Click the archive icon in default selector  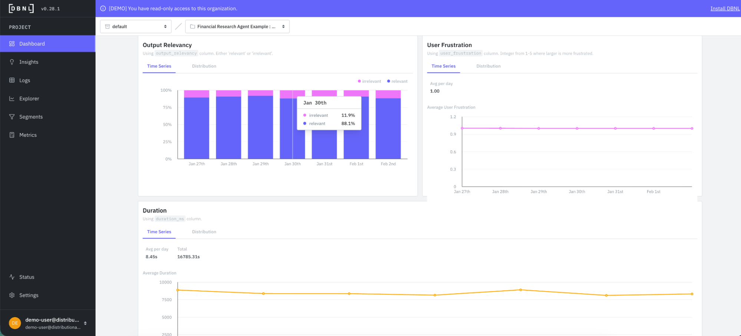point(107,27)
